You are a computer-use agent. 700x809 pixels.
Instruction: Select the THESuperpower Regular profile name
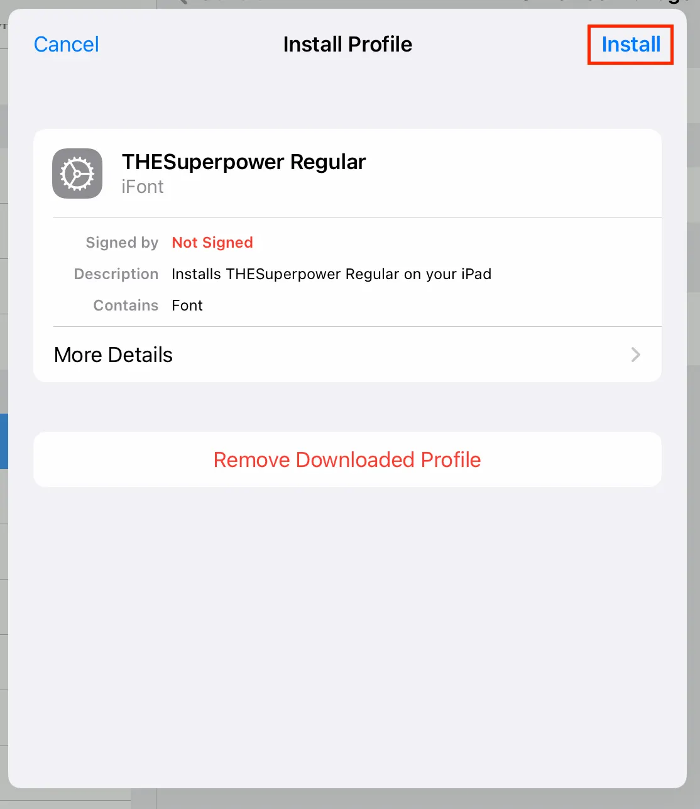click(244, 162)
